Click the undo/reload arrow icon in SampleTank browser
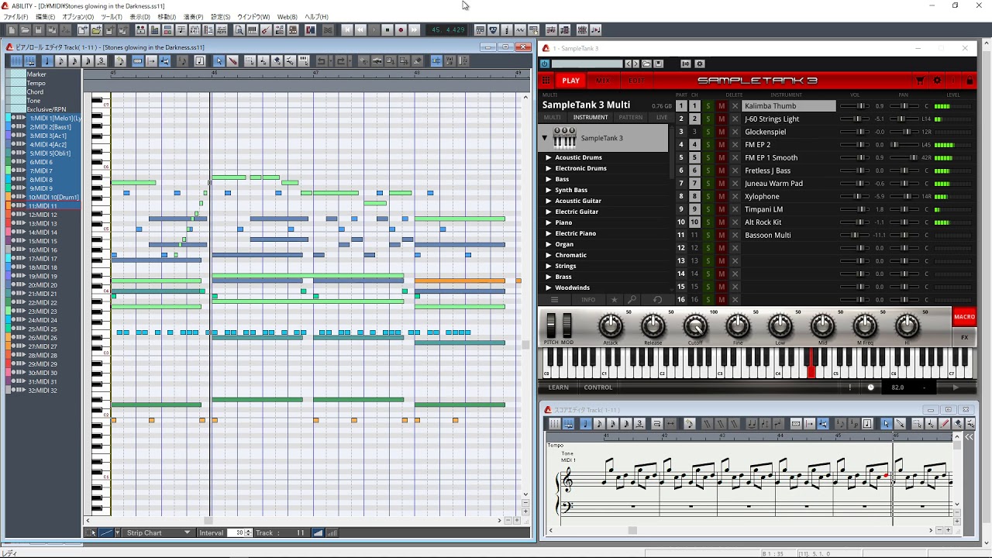The width and height of the screenshot is (992, 558). point(657,299)
